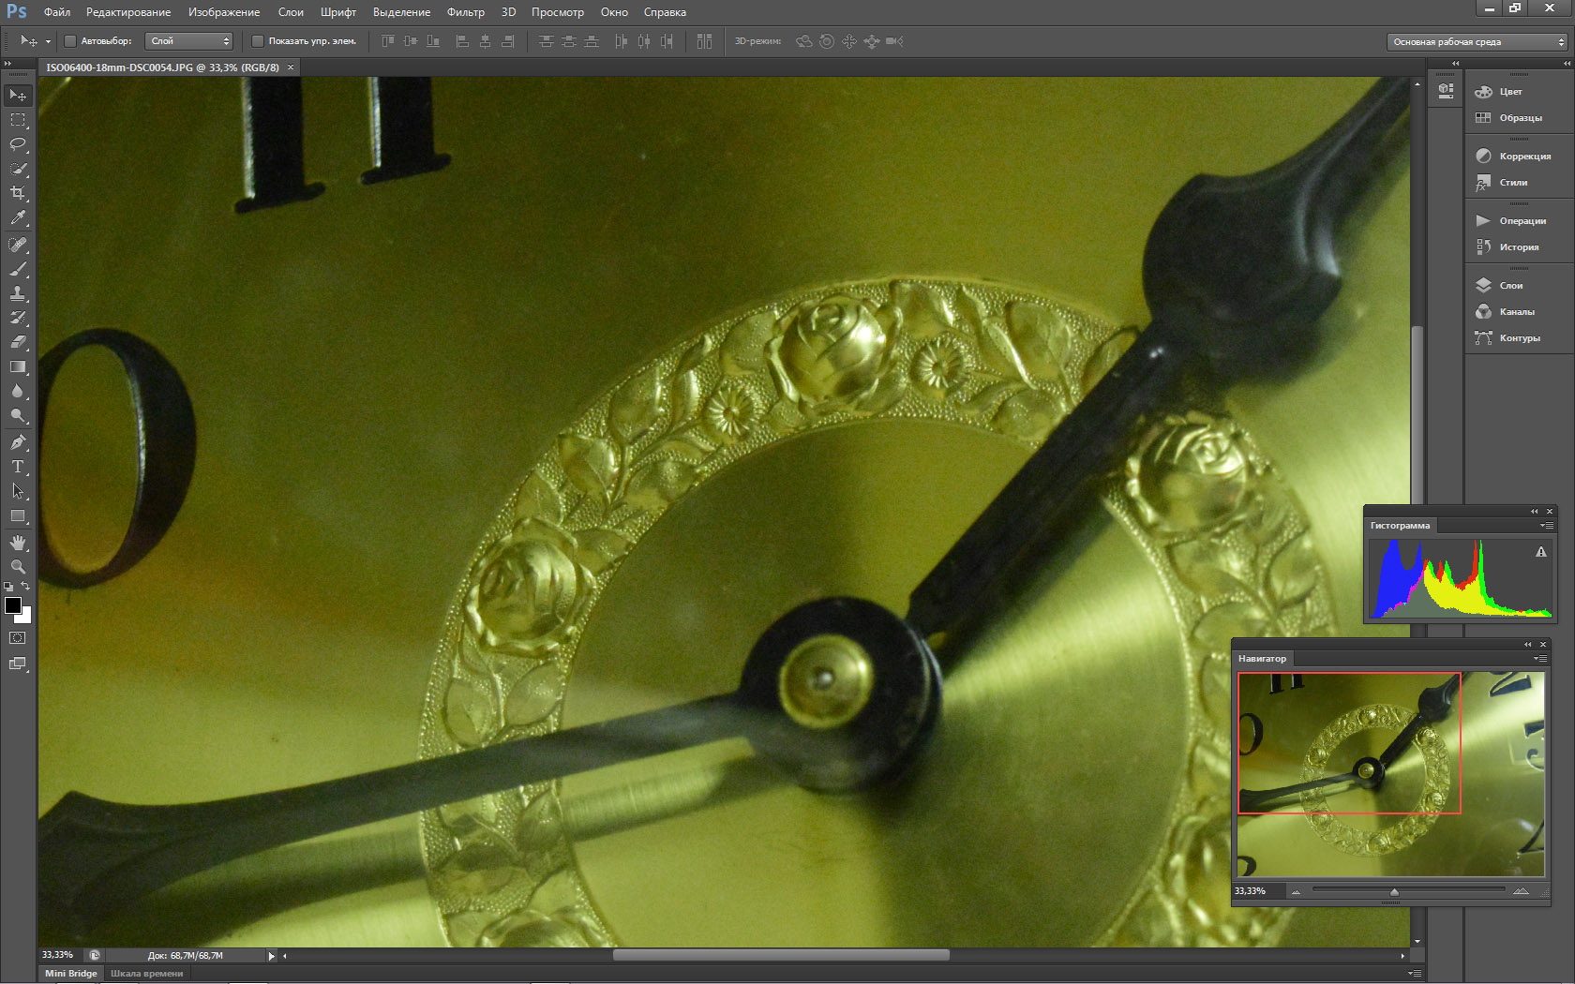
Task: Select the Clone Stamp tool
Action: (18, 293)
